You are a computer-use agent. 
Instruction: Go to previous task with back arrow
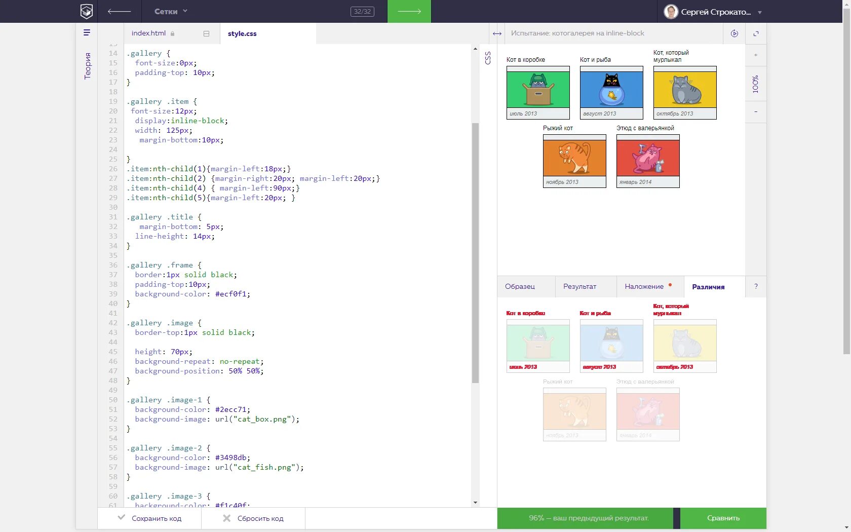pos(120,11)
